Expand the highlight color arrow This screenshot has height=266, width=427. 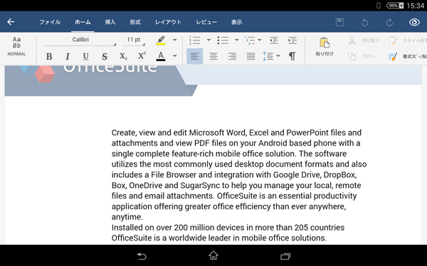pyautogui.click(x=175, y=40)
